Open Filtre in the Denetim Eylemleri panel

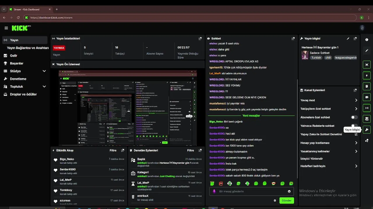pos(191,150)
